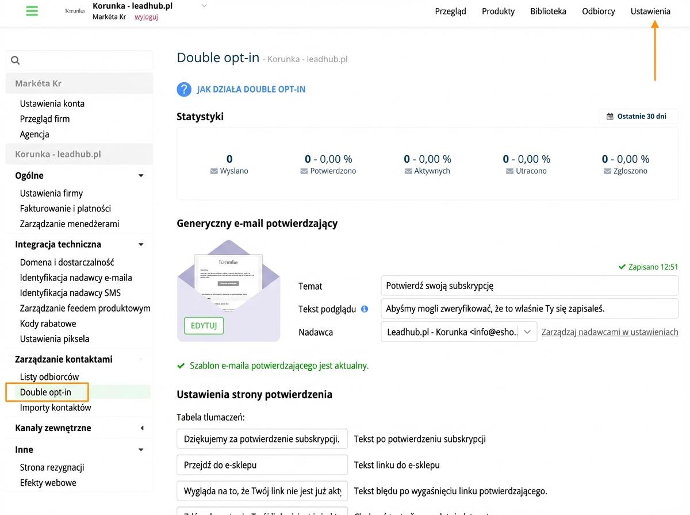The width and height of the screenshot is (690, 515).
Task: Collapse the Integracja techniczna section arrow
Action: pyautogui.click(x=141, y=245)
